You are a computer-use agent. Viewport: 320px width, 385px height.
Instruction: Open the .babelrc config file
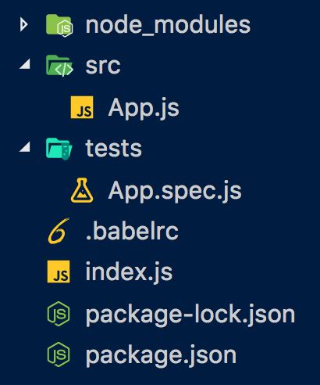[x=132, y=231]
